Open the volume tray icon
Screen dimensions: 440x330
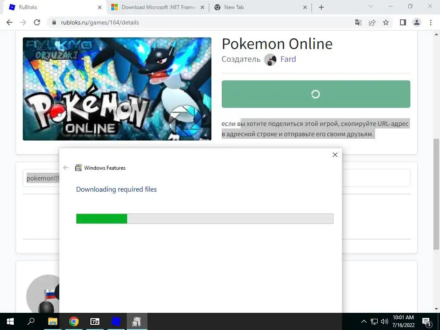click(x=385, y=321)
